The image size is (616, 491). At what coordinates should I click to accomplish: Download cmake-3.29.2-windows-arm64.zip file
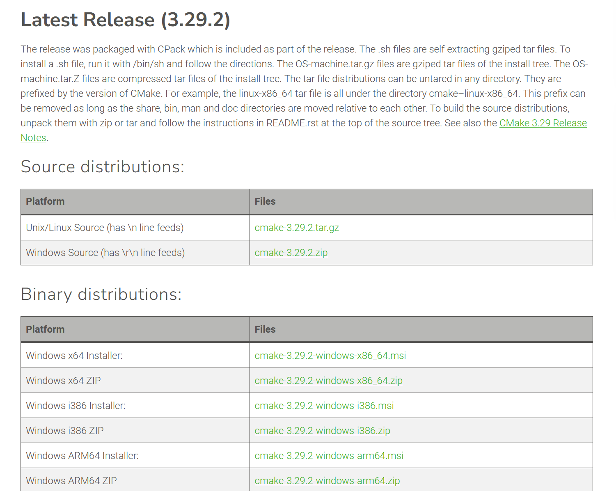(x=327, y=481)
